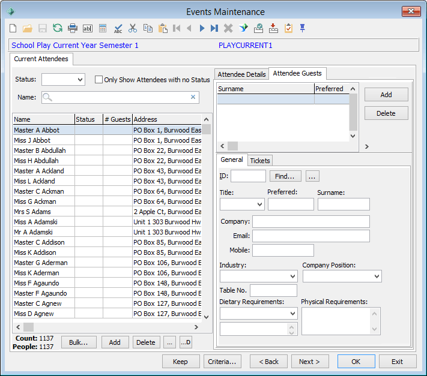The width and height of the screenshot is (427, 376).
Task: Go to next record blue arrow
Action: [202, 28]
